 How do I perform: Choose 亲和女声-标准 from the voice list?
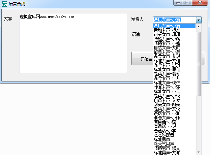tap(174, 30)
